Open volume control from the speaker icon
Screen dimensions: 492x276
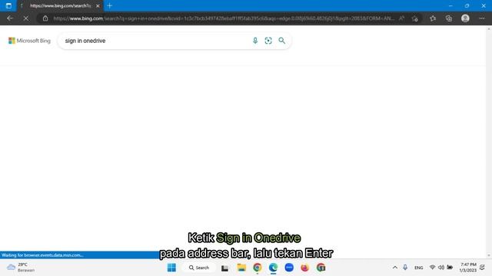pyautogui.click(x=440, y=268)
